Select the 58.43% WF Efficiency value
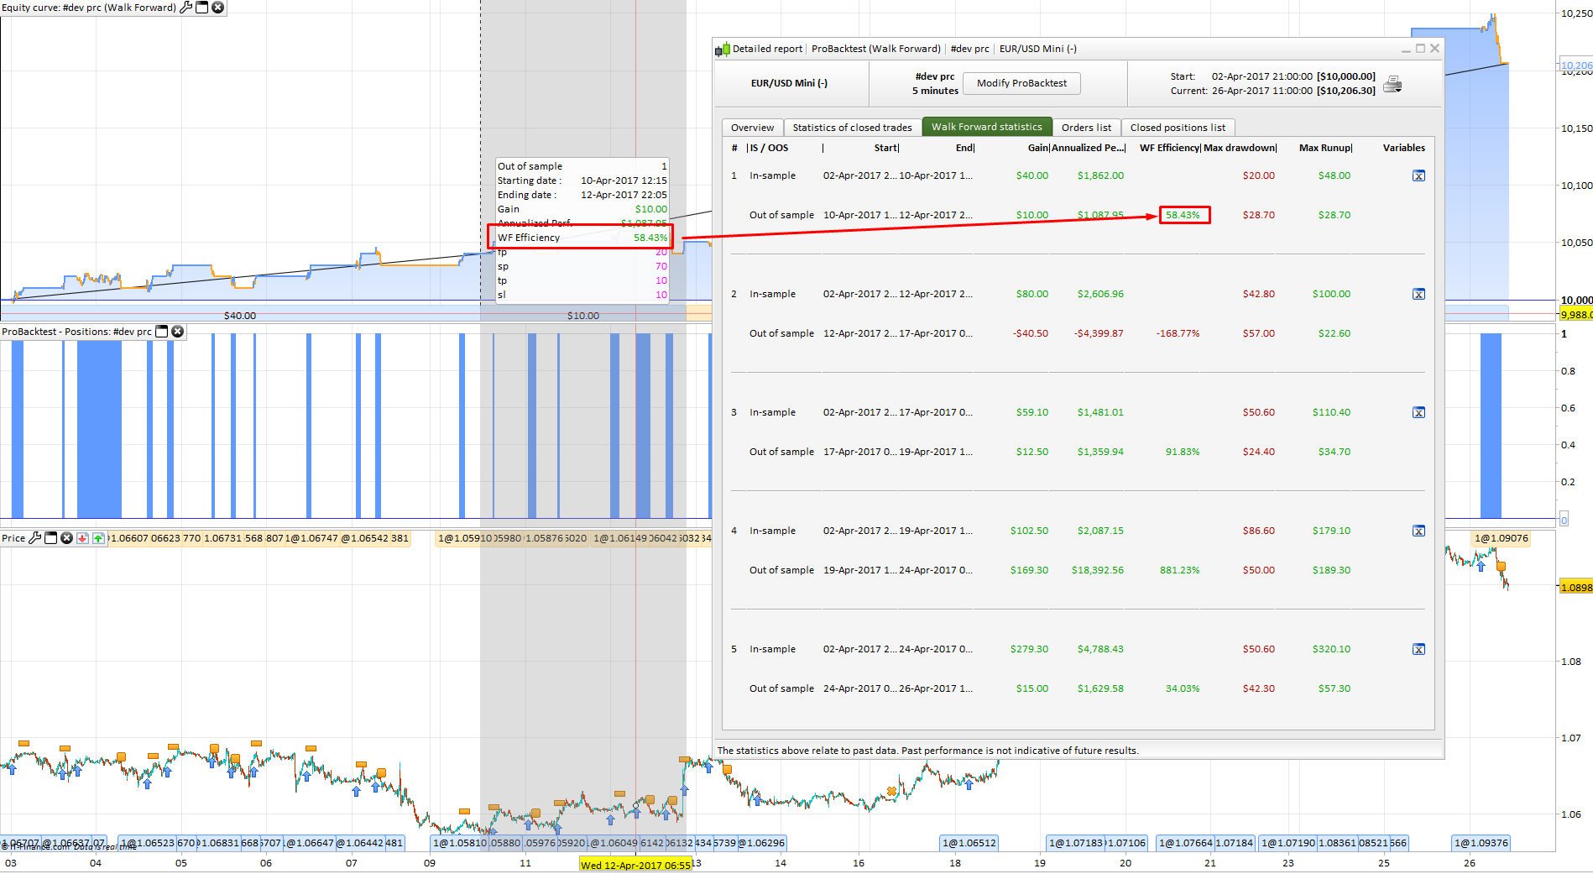The image size is (1593, 874). [1182, 215]
